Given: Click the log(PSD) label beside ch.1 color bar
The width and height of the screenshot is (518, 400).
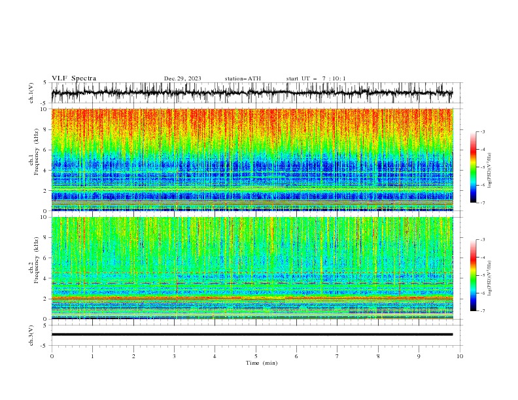Looking at the screenshot, I should tap(489, 171).
